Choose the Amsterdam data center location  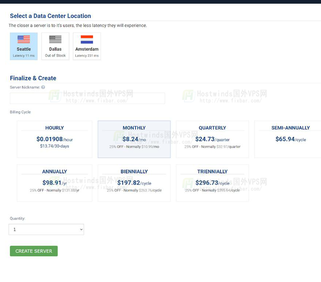[x=87, y=46]
